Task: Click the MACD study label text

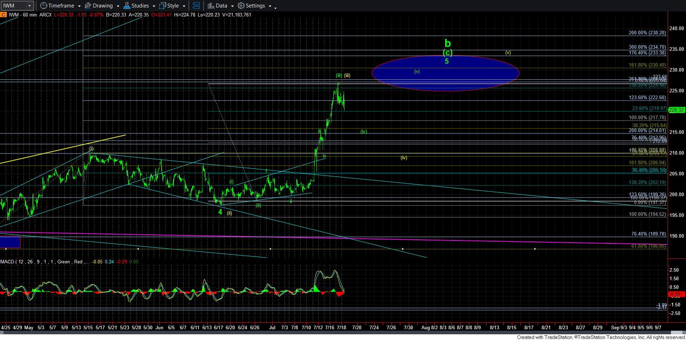Action: 44,262
